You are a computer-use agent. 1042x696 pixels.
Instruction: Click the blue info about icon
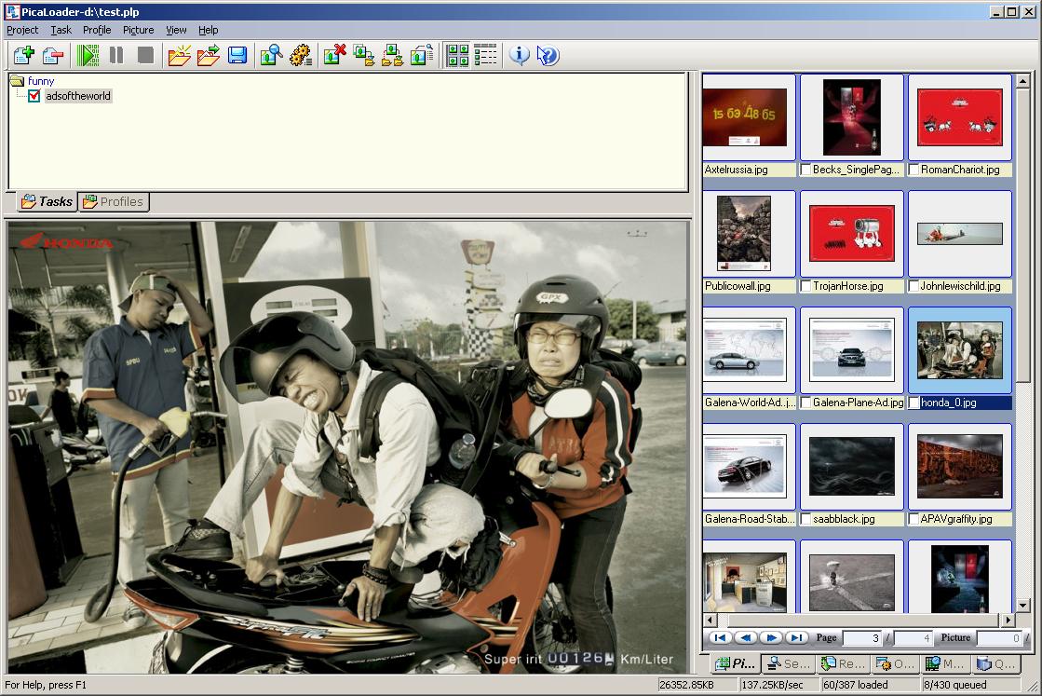tap(519, 55)
